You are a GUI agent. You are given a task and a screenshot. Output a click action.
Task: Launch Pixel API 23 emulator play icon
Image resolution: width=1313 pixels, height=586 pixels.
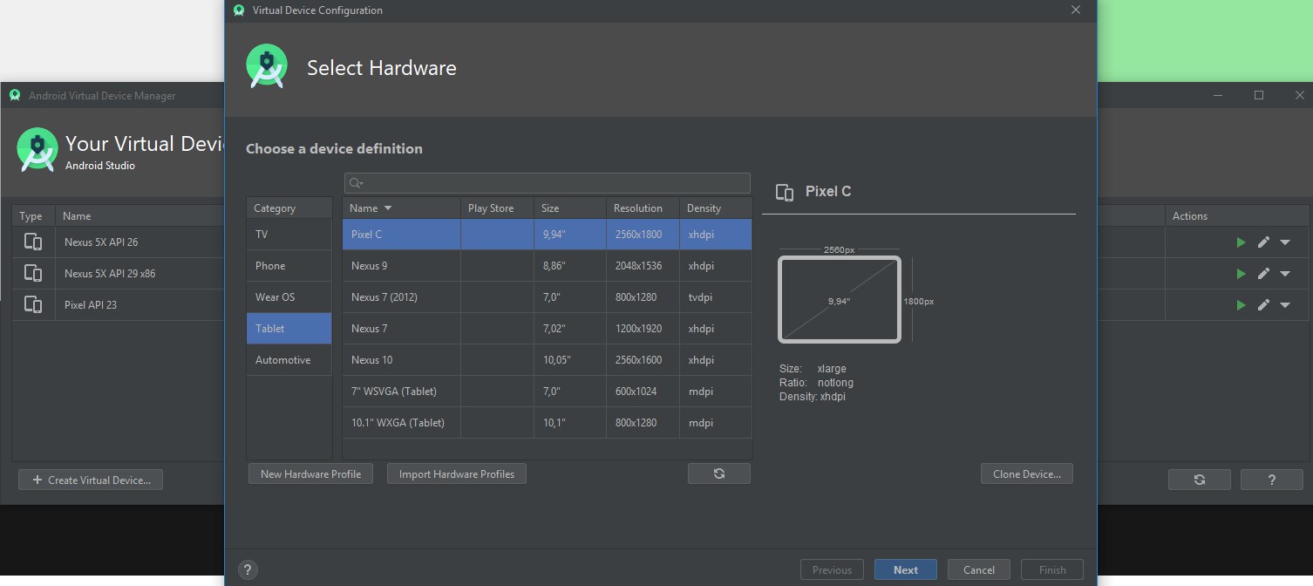tap(1241, 305)
